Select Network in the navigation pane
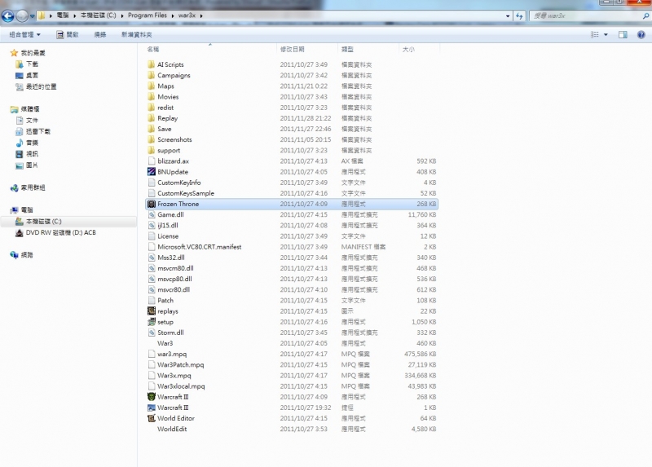Viewport: 652px width, 467px height. click(27, 255)
